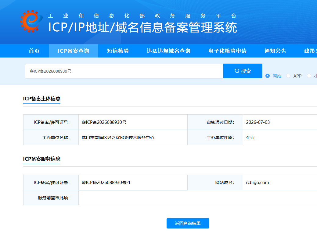317x237 pixels.
Task: Click the ICP备案服务信息 heading
Action: (x=42, y=159)
